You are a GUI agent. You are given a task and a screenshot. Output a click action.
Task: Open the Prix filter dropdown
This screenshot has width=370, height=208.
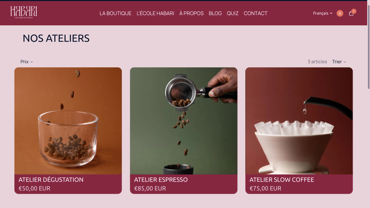[x=27, y=62]
